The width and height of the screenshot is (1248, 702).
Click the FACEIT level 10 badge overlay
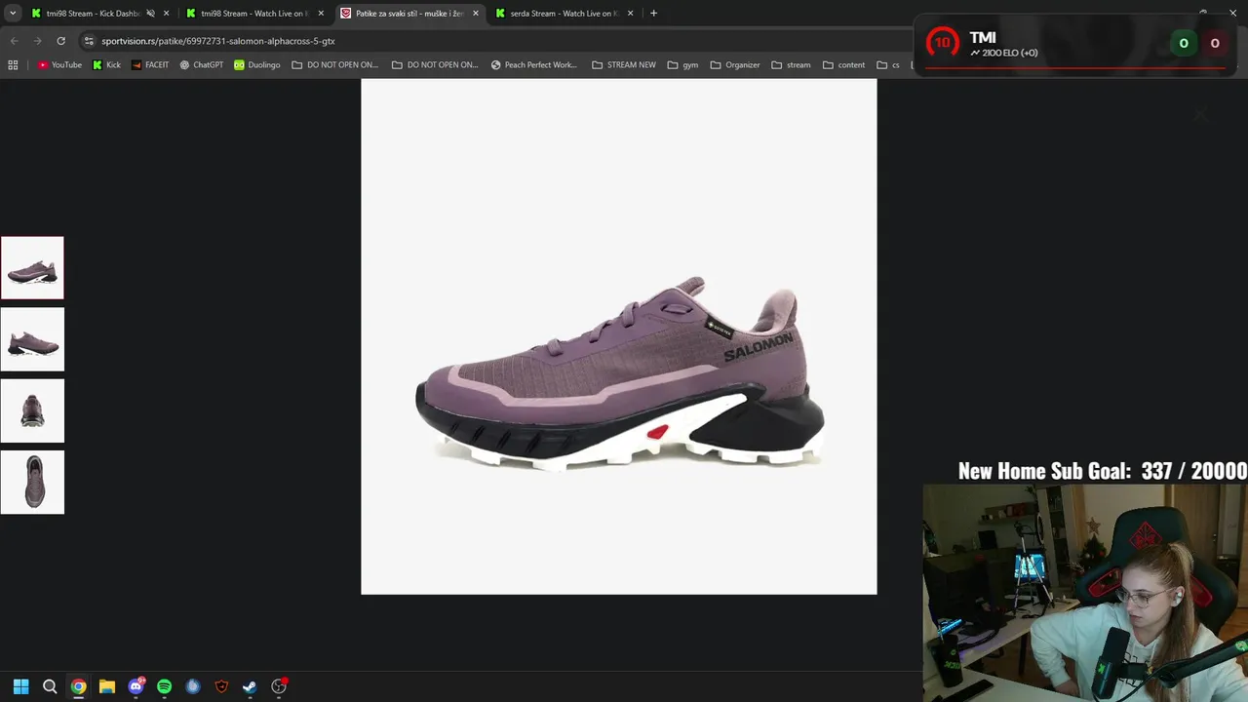943,43
